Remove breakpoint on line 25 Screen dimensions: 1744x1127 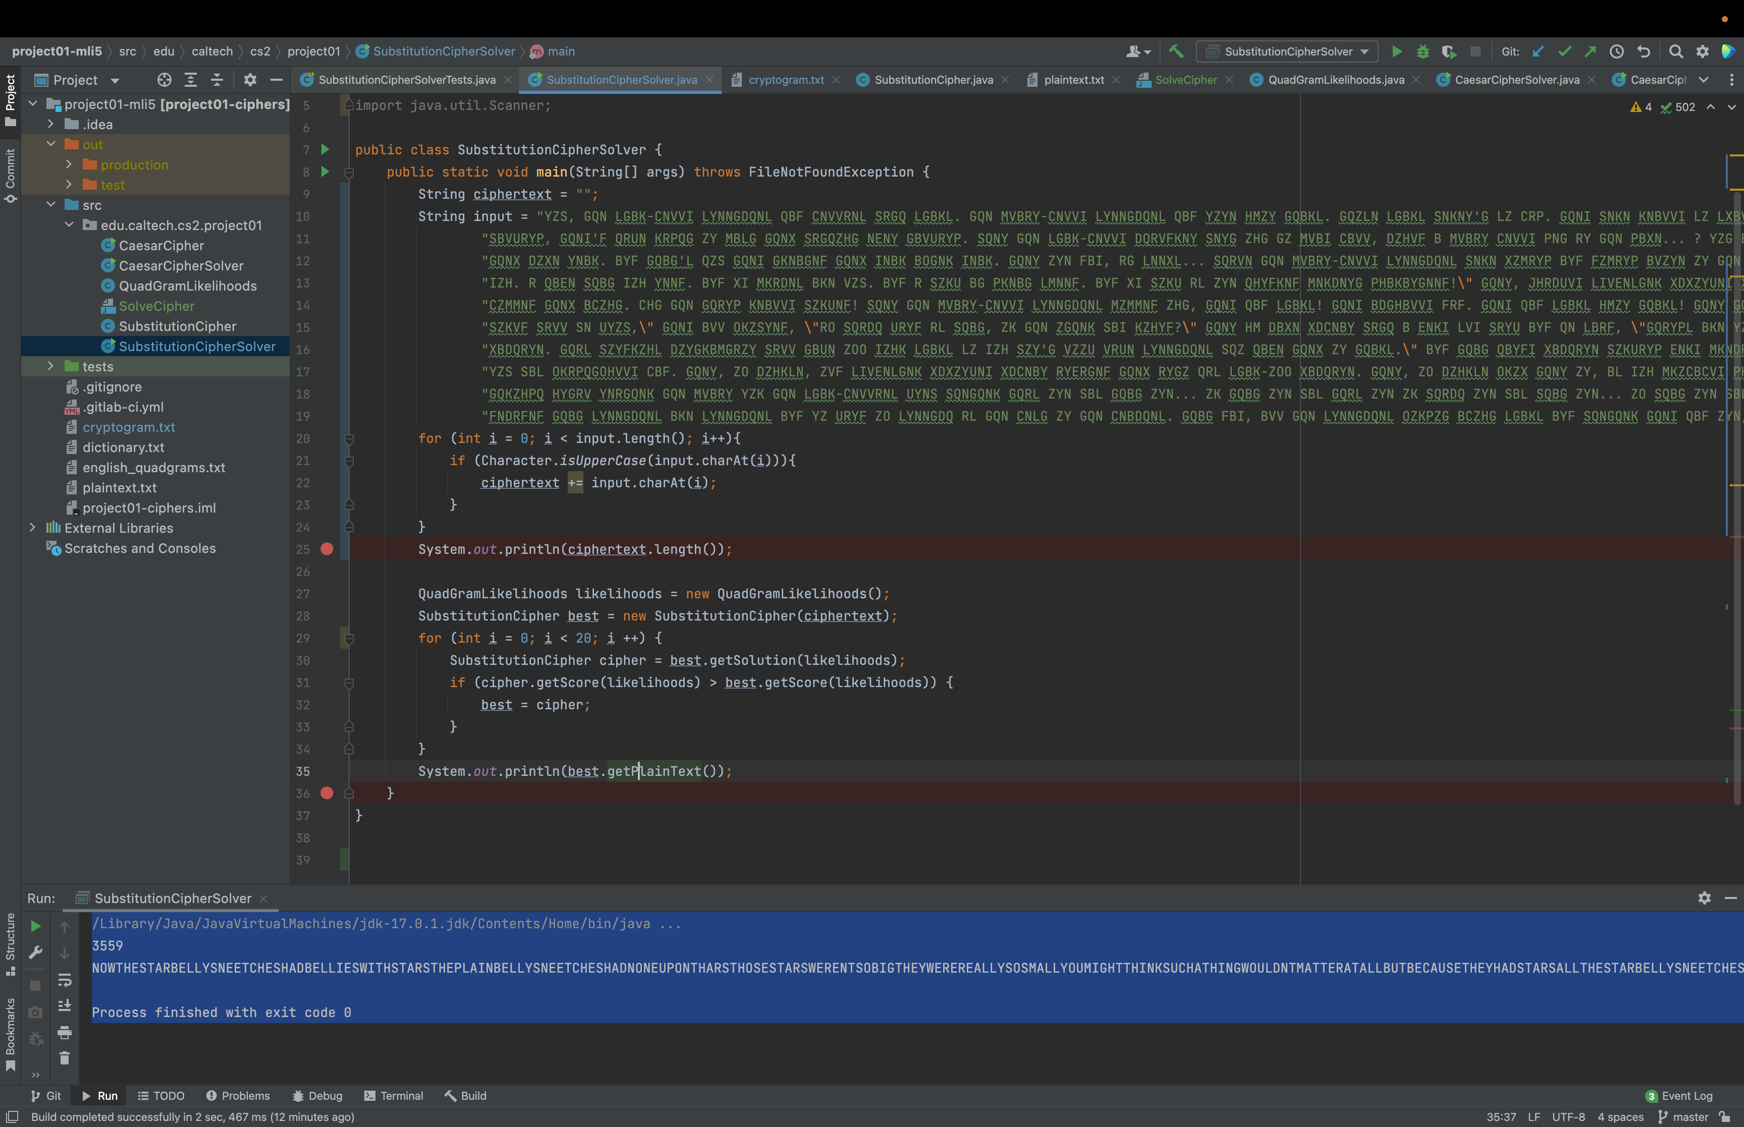tap(327, 549)
